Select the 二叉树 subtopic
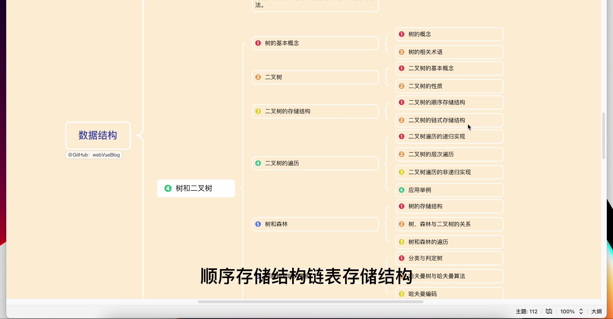The height and width of the screenshot is (319, 613). click(x=315, y=77)
